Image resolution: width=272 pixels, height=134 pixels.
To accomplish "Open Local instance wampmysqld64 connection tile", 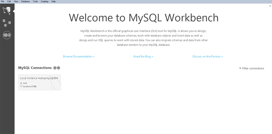I will point(39,82).
